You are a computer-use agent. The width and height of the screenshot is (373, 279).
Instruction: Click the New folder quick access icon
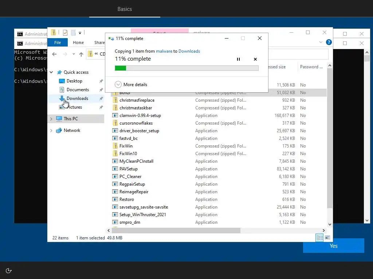[x=73, y=33]
